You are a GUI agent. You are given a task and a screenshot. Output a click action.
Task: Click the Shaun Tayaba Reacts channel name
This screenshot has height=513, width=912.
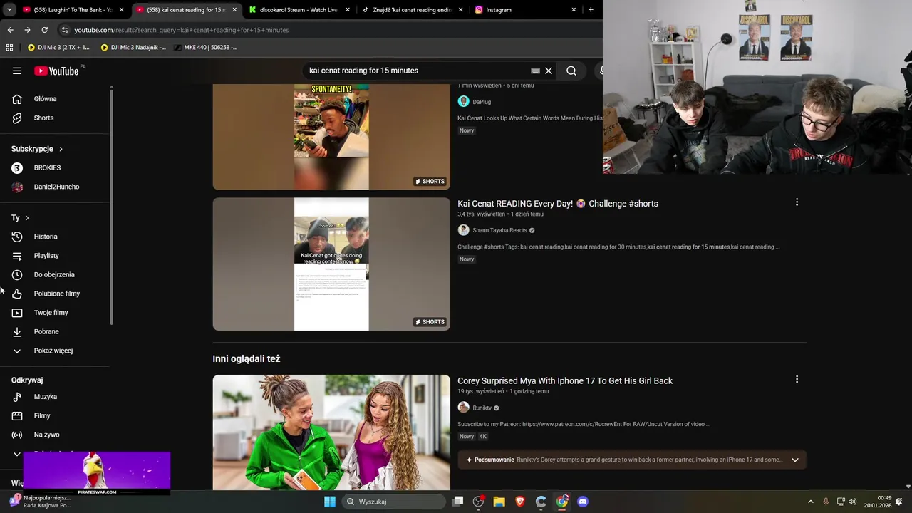tap(499, 230)
